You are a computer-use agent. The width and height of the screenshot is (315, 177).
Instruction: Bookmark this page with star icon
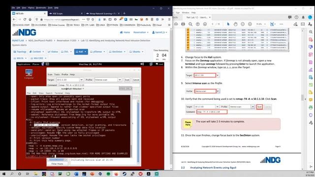click(93, 20)
